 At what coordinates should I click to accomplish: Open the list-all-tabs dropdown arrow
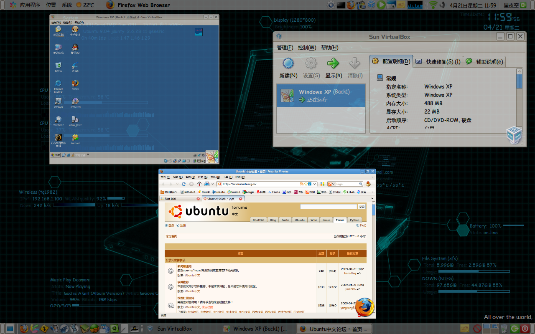point(372,199)
